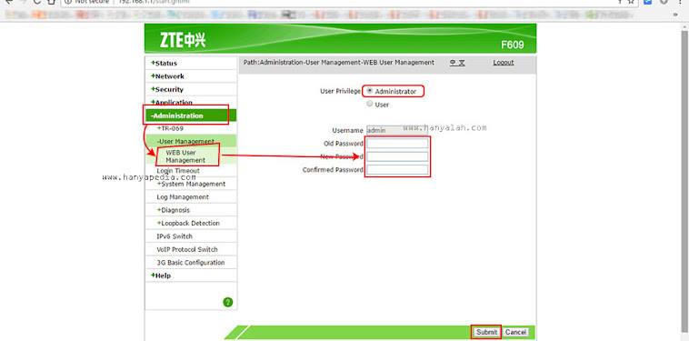Open Log Management page
The image size is (689, 341).
(x=183, y=196)
